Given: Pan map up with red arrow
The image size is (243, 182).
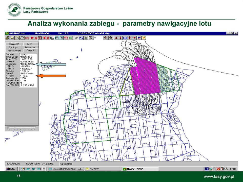Looking at the screenshot, I should 120,38.
